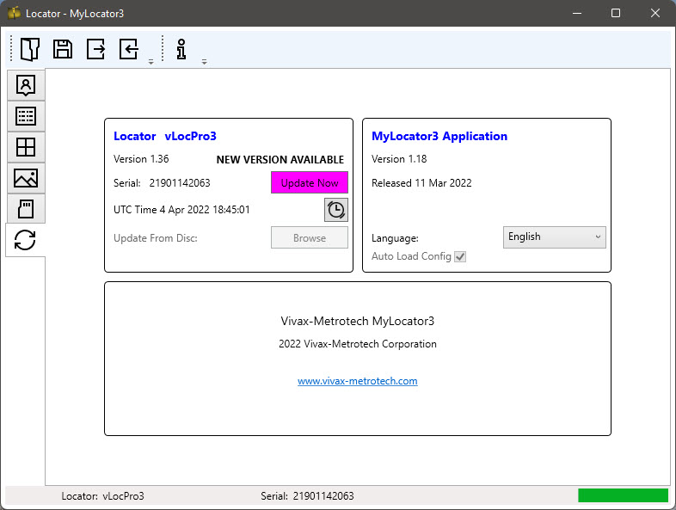Expand first toolbar overflow arrow

[x=151, y=62]
